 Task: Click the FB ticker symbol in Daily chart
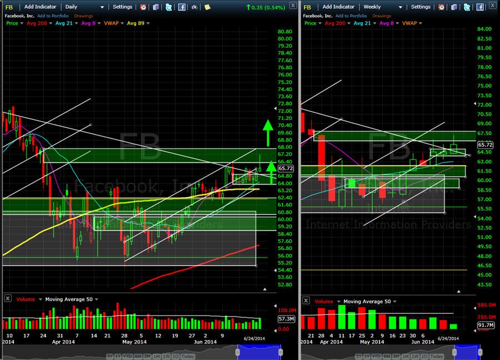click(9, 7)
